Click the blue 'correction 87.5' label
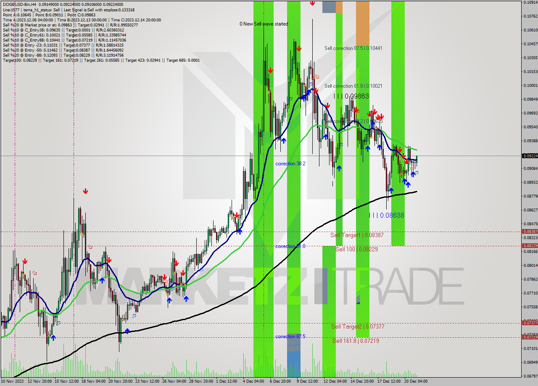 [290, 336]
